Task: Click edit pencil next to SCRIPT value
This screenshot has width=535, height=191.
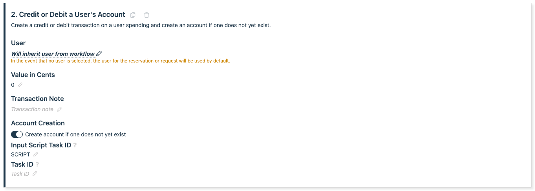Action: point(36,154)
